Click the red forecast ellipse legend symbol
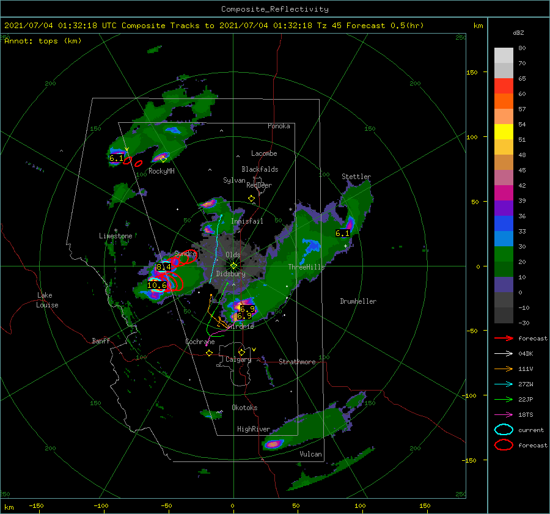This screenshot has width=550, height=514. point(504,445)
